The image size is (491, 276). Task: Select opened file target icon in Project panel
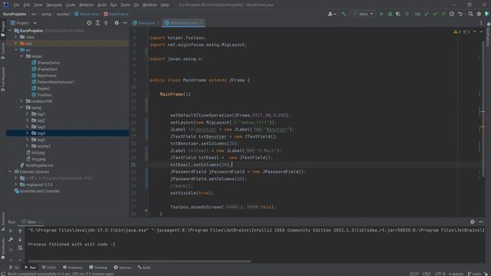(89, 23)
